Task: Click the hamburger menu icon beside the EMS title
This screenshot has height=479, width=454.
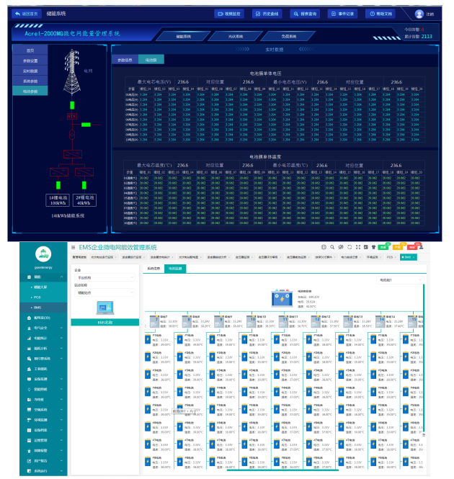Action: 74,247
